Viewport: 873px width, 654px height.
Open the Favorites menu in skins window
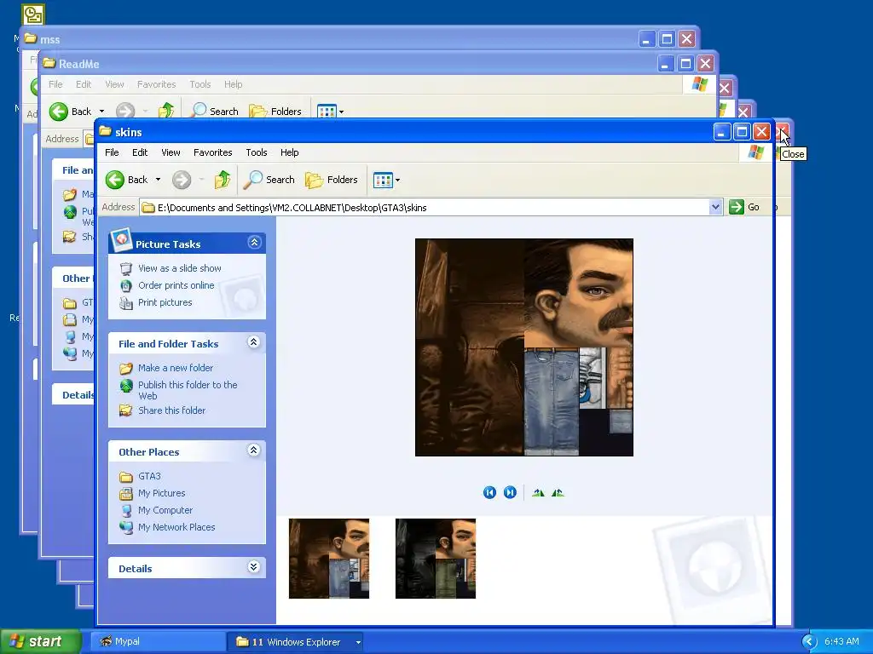tap(212, 152)
